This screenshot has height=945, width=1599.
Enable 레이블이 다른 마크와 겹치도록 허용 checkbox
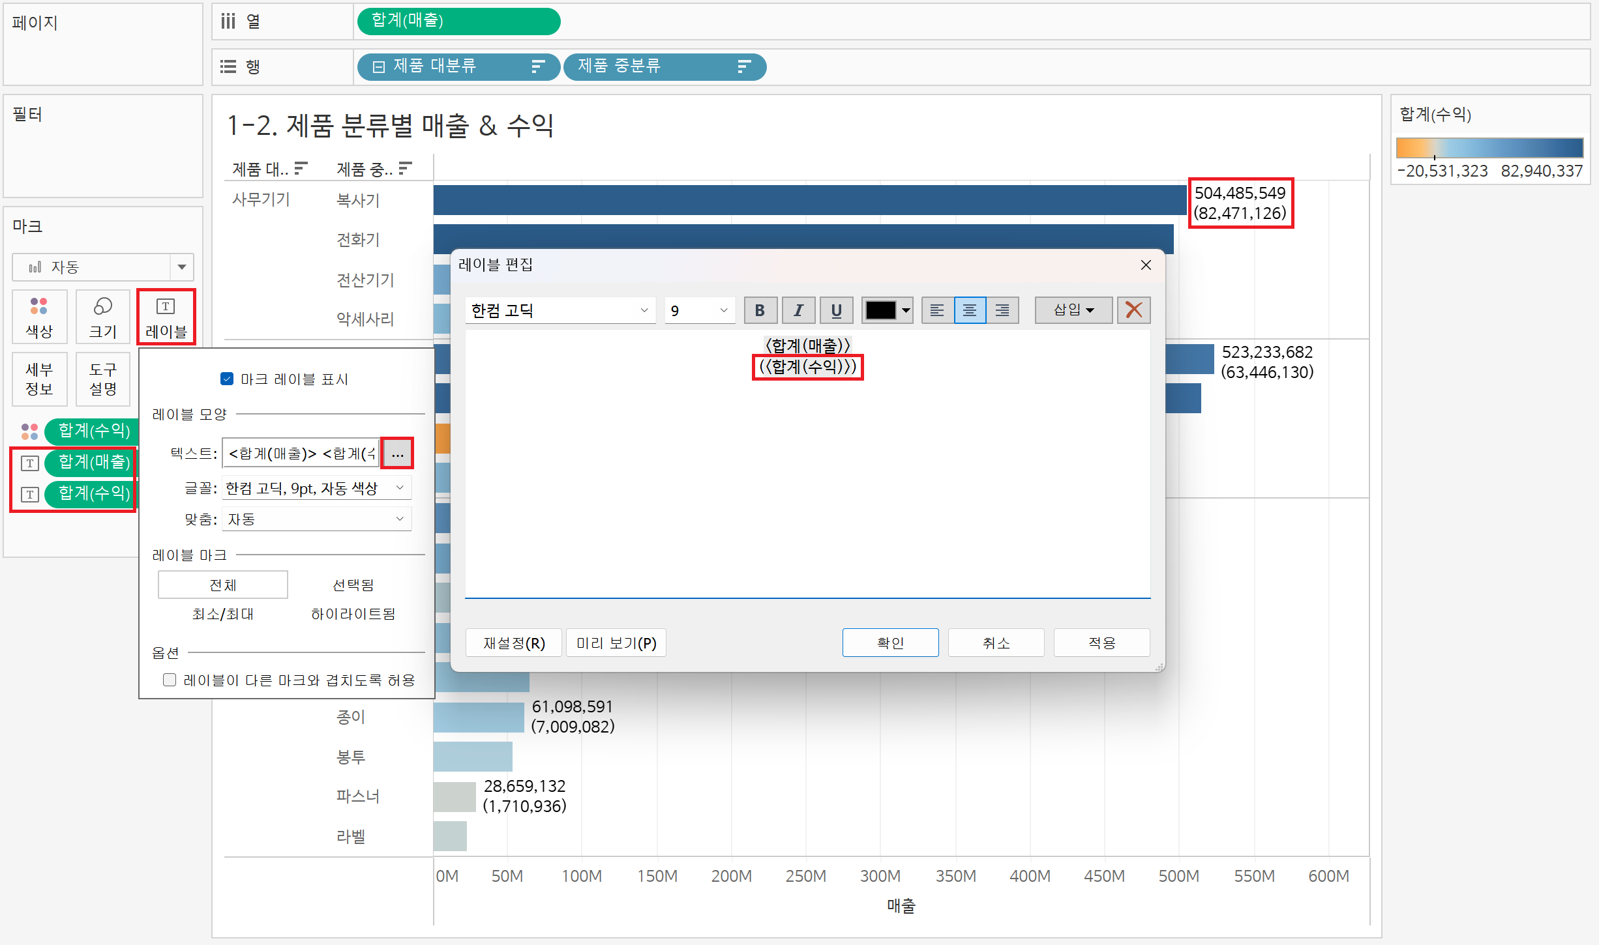[x=170, y=680]
